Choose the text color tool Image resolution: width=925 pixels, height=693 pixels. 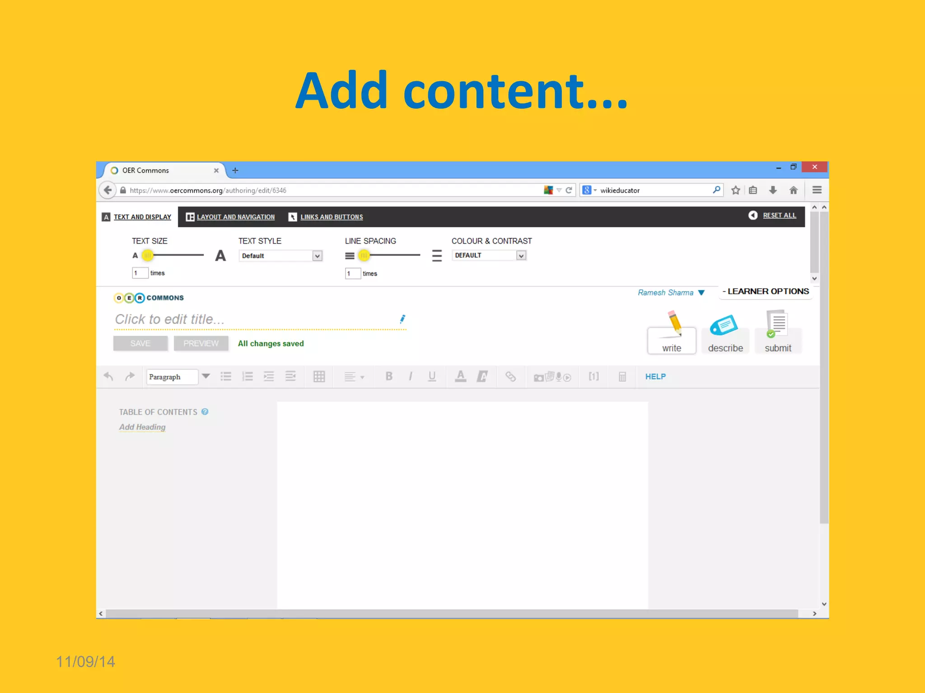point(461,376)
